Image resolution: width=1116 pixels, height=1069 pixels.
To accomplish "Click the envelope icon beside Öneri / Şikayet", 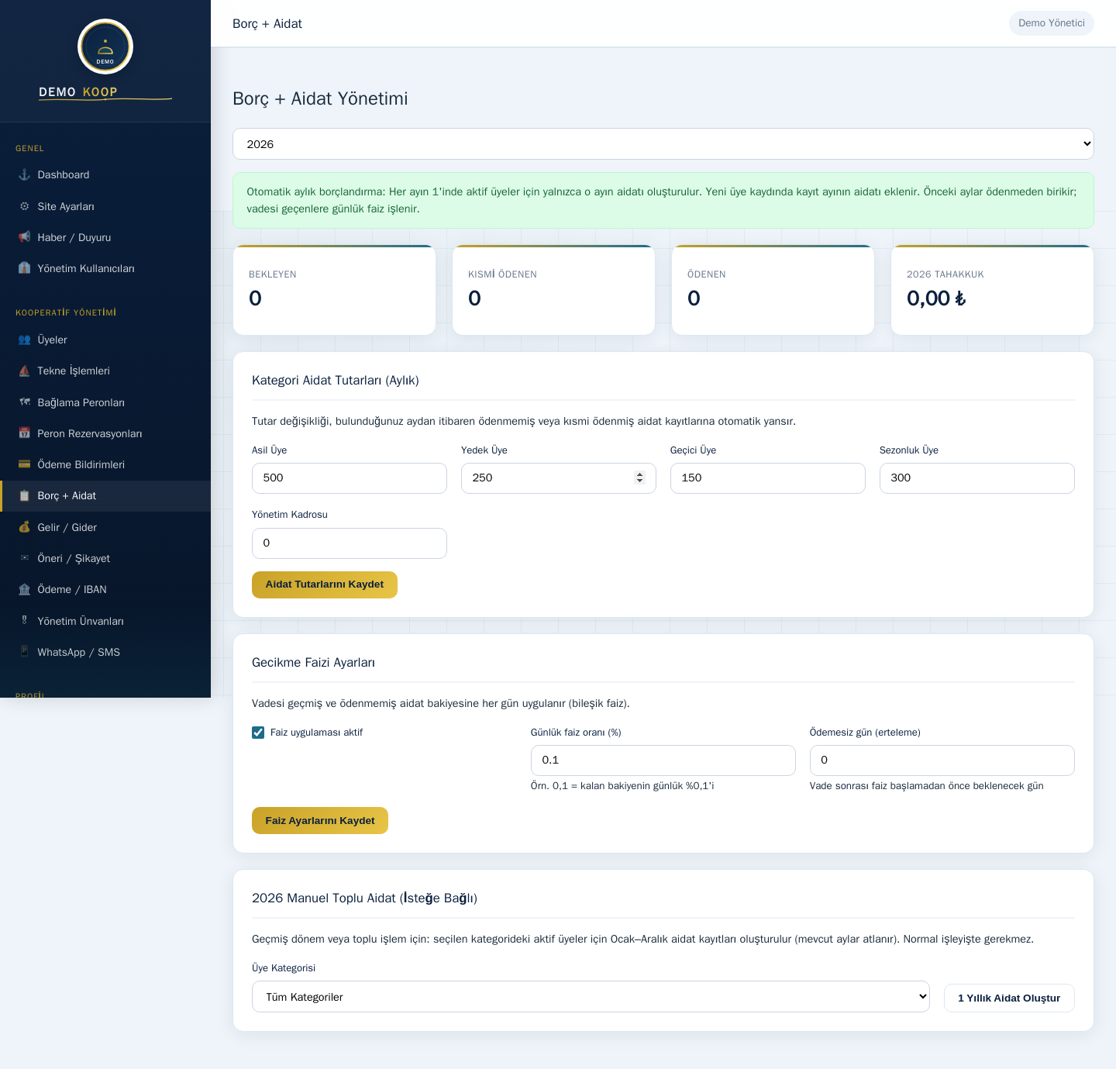I will [x=25, y=558].
